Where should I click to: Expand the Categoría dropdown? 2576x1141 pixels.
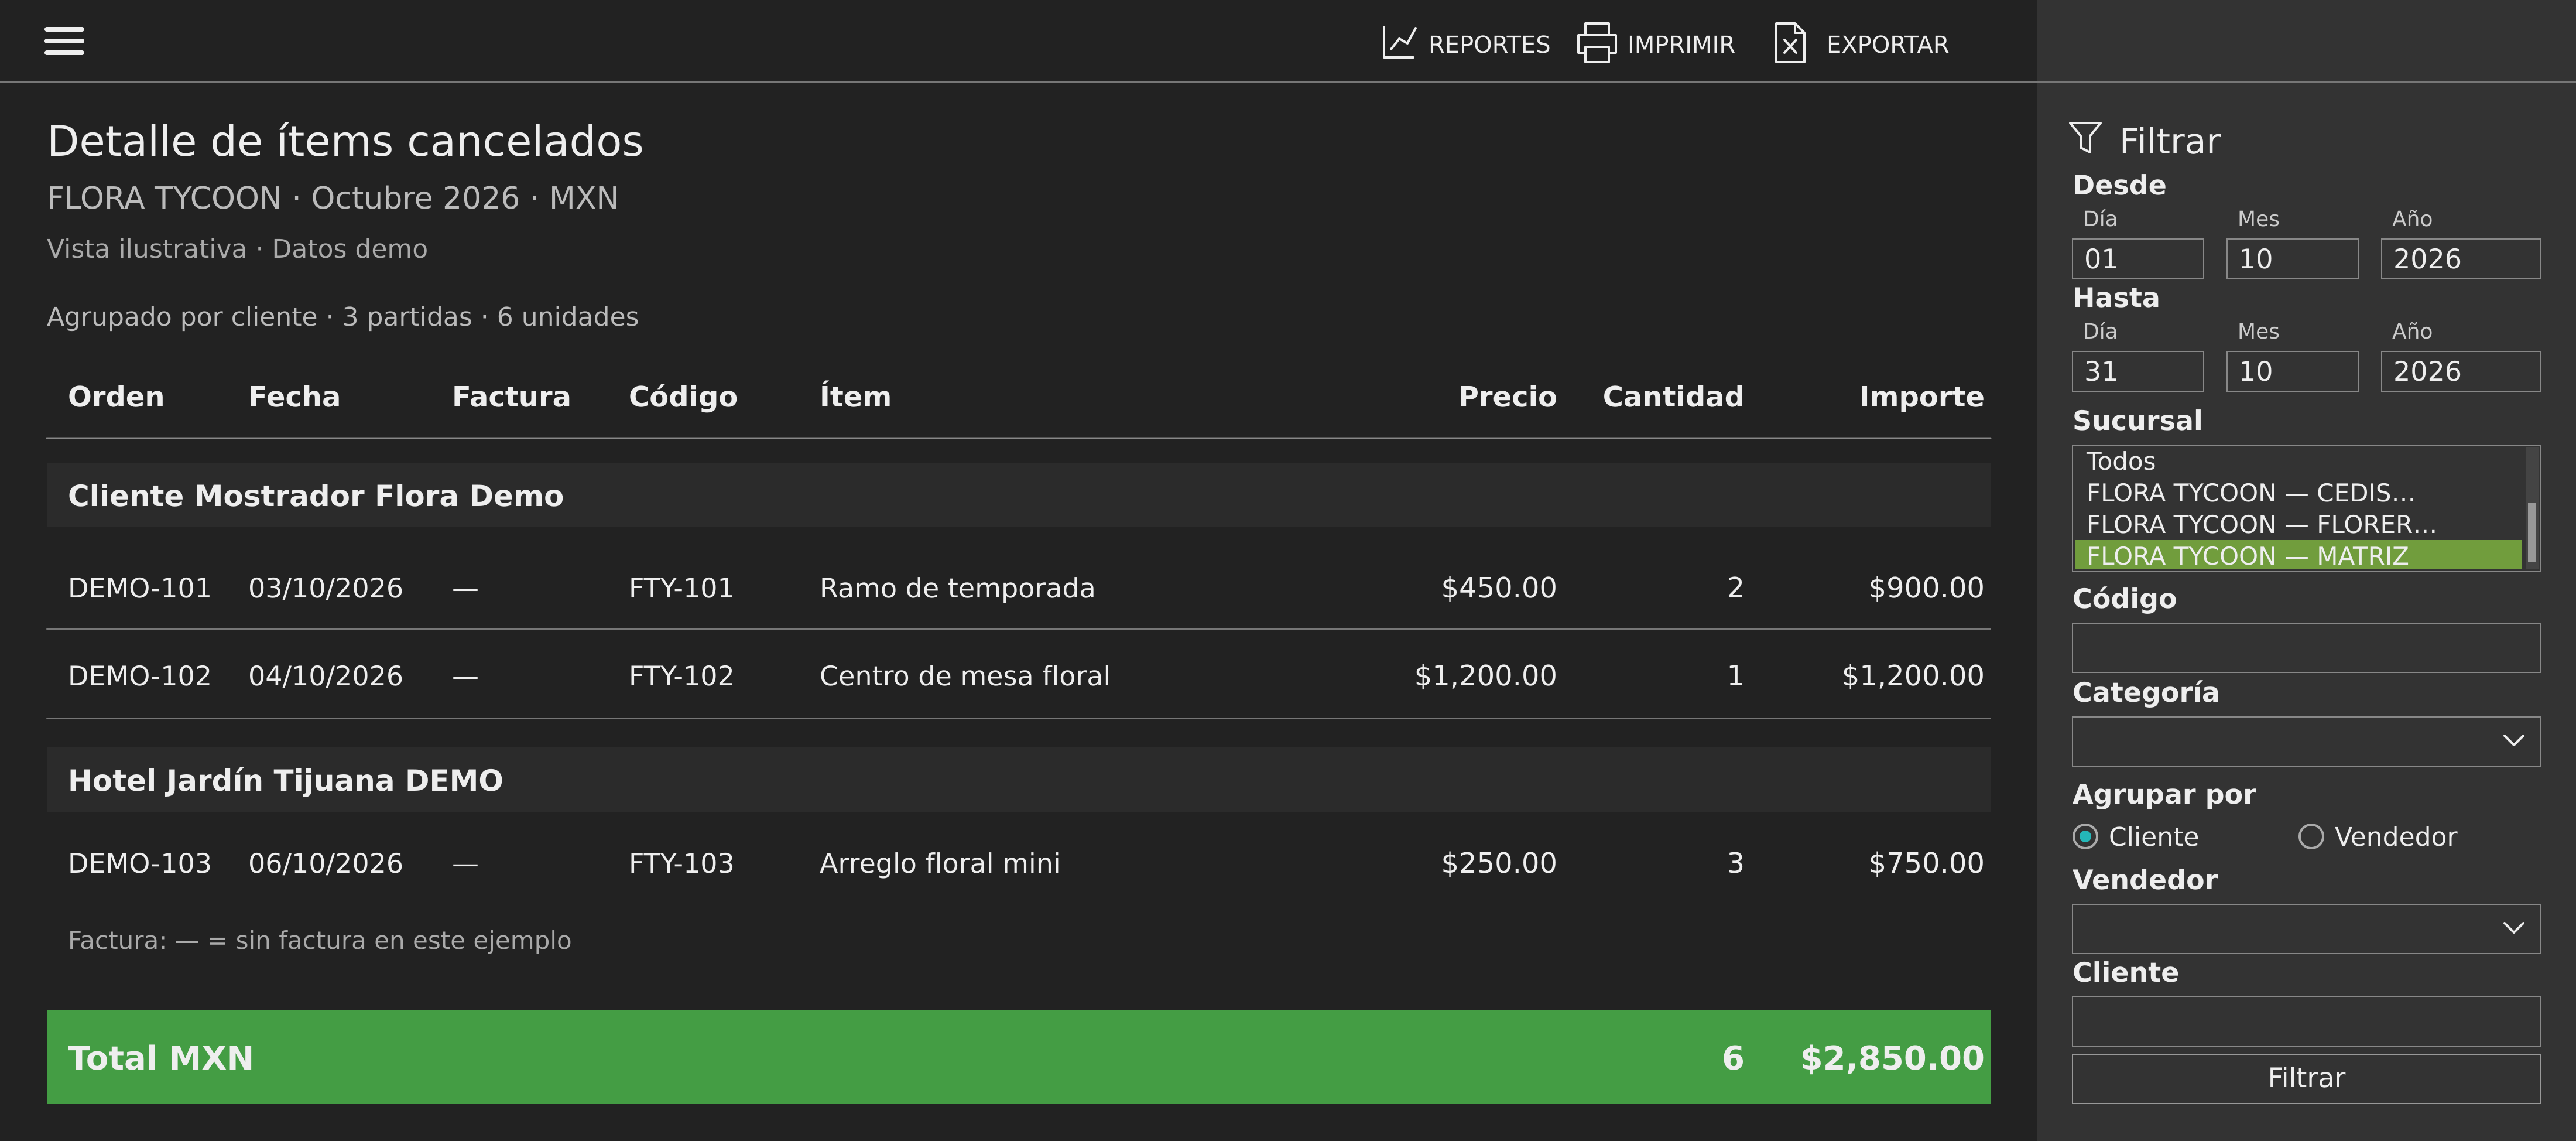coord(2305,740)
